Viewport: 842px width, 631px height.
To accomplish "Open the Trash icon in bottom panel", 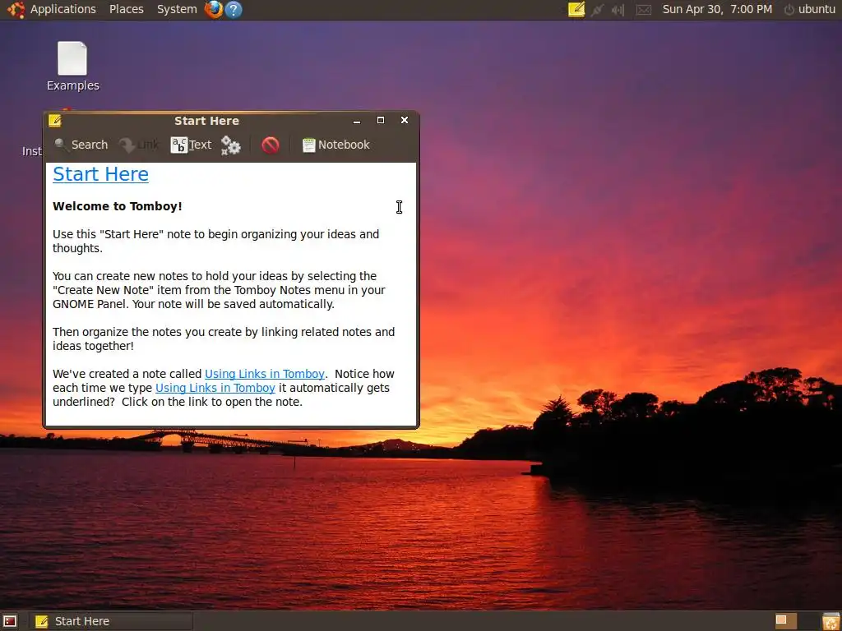I will pyautogui.click(x=831, y=621).
